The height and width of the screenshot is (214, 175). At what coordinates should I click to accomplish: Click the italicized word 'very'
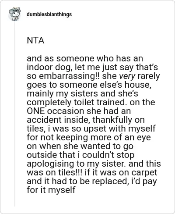pos(127,76)
